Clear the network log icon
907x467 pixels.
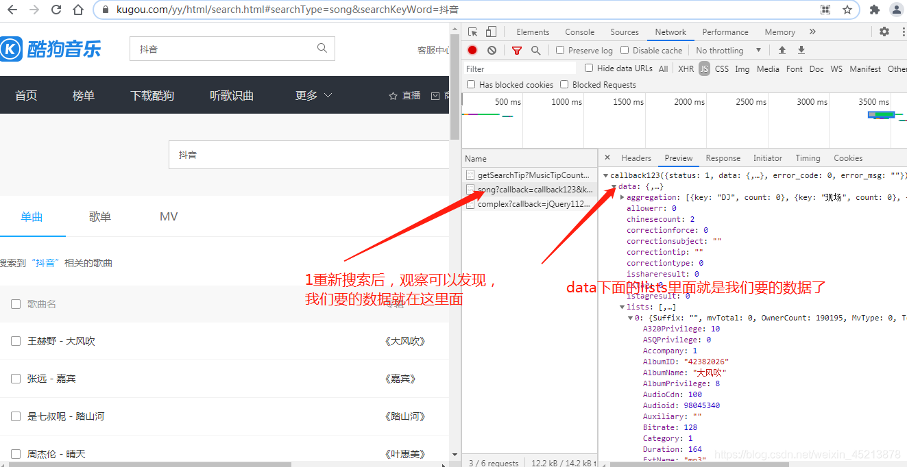click(x=492, y=50)
